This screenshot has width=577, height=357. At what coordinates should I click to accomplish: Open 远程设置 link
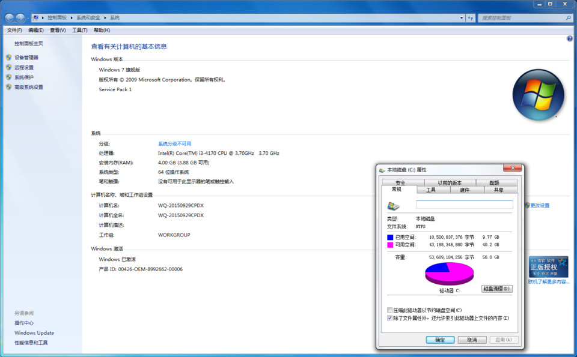pyautogui.click(x=24, y=67)
